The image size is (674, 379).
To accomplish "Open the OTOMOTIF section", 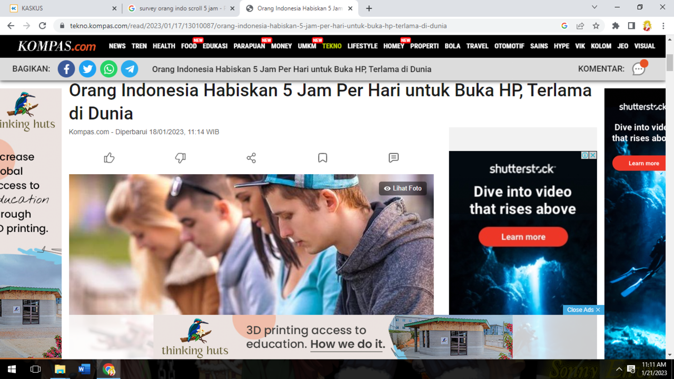I will tap(509, 46).
